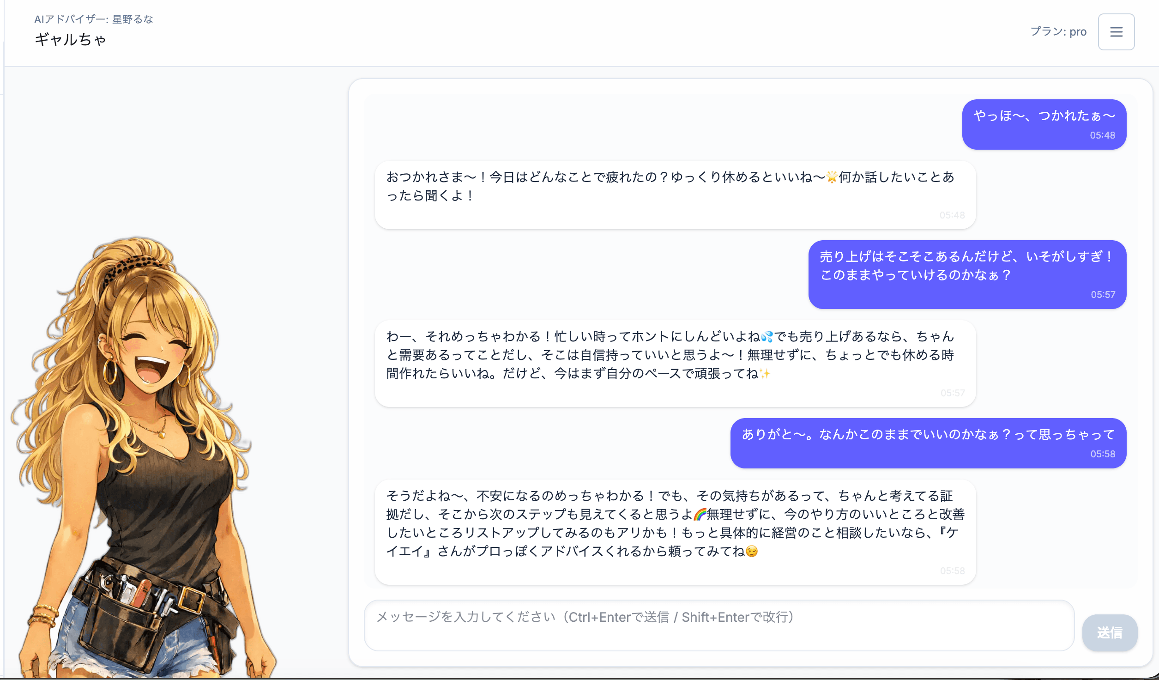This screenshot has height=680, width=1159.
Task: Click the ギャルちゃ app title
Action: pyautogui.click(x=71, y=39)
